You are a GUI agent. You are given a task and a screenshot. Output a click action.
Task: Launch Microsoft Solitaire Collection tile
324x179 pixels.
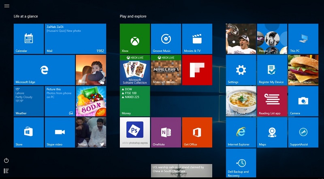pos(135,70)
